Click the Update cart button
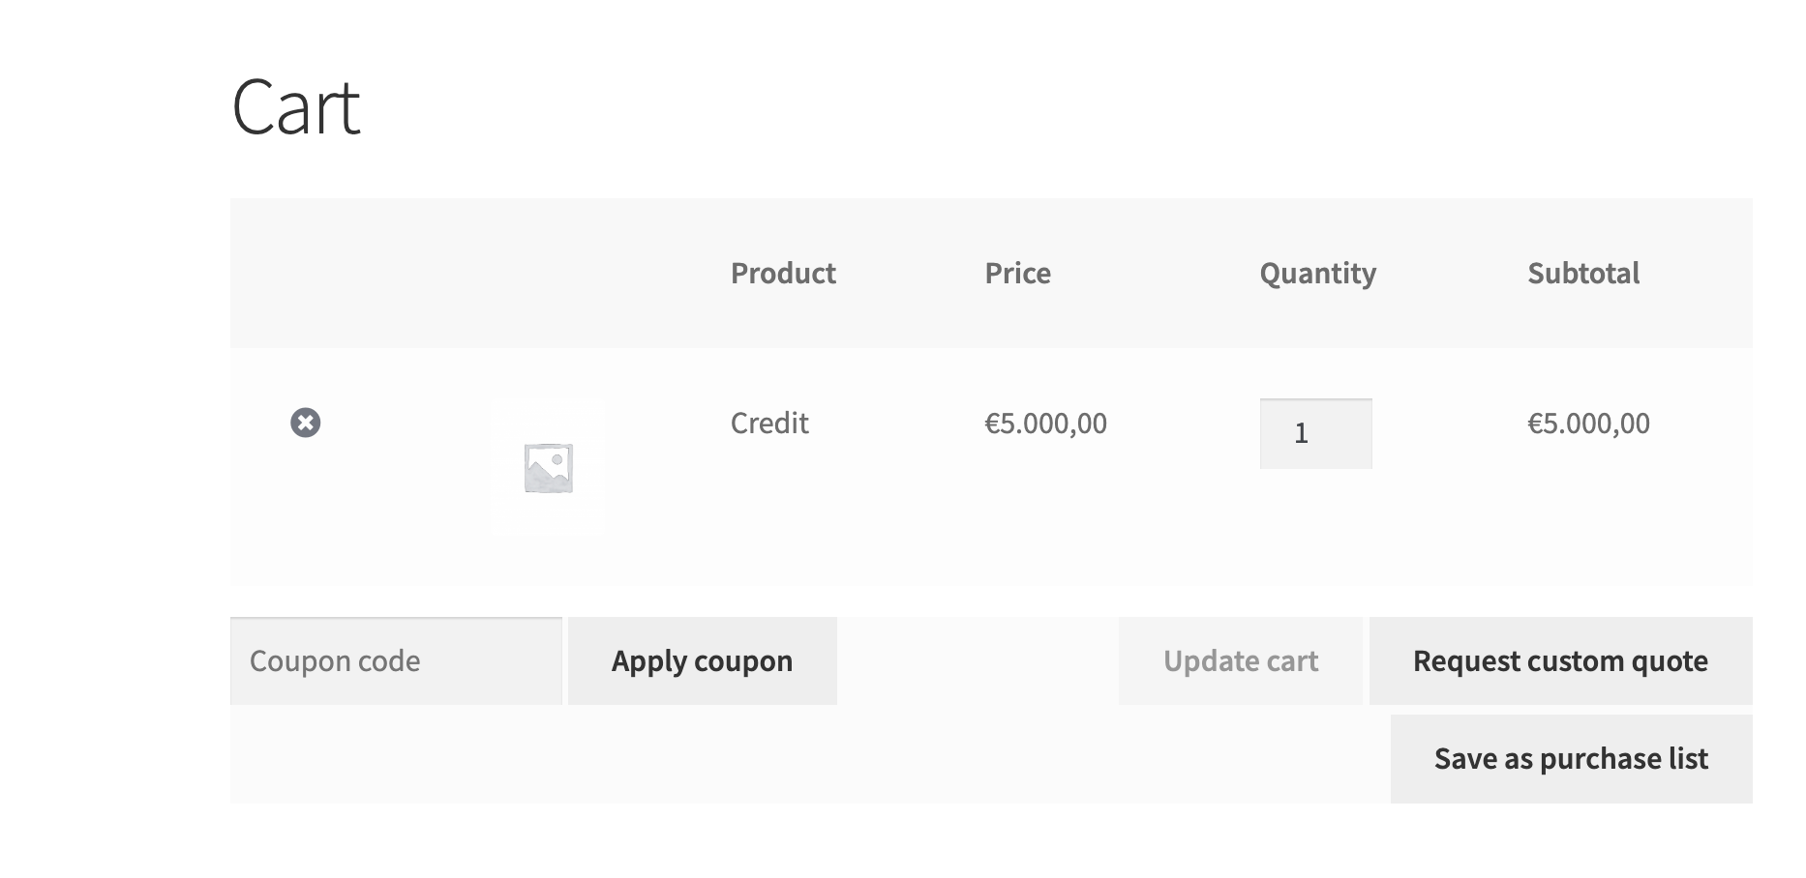This screenshot has width=1806, height=878. pyautogui.click(x=1241, y=661)
